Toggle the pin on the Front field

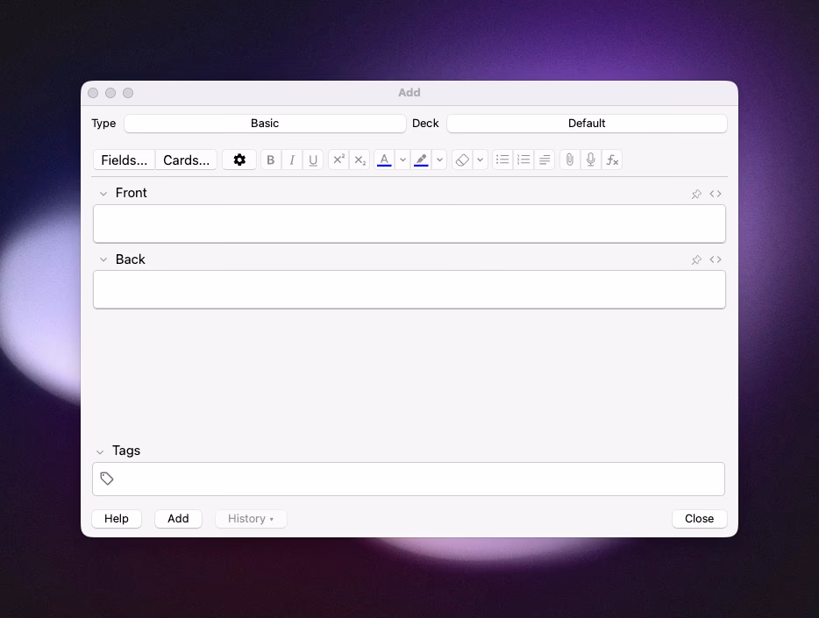click(696, 194)
